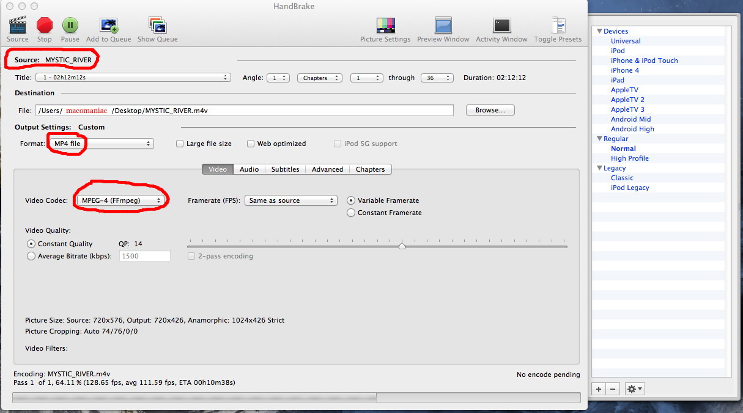The width and height of the screenshot is (743, 413).
Task: Collapse the Legacy preset group
Action: pos(599,168)
